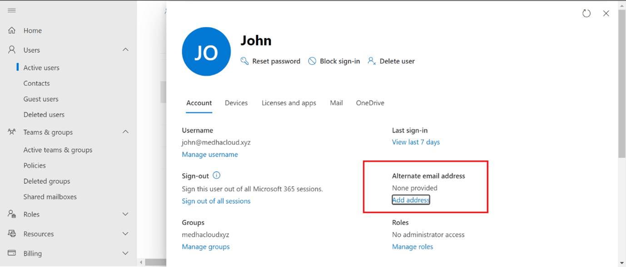Click the Home icon in the sidebar
Viewport: 626px width, 267px height.
click(12, 30)
